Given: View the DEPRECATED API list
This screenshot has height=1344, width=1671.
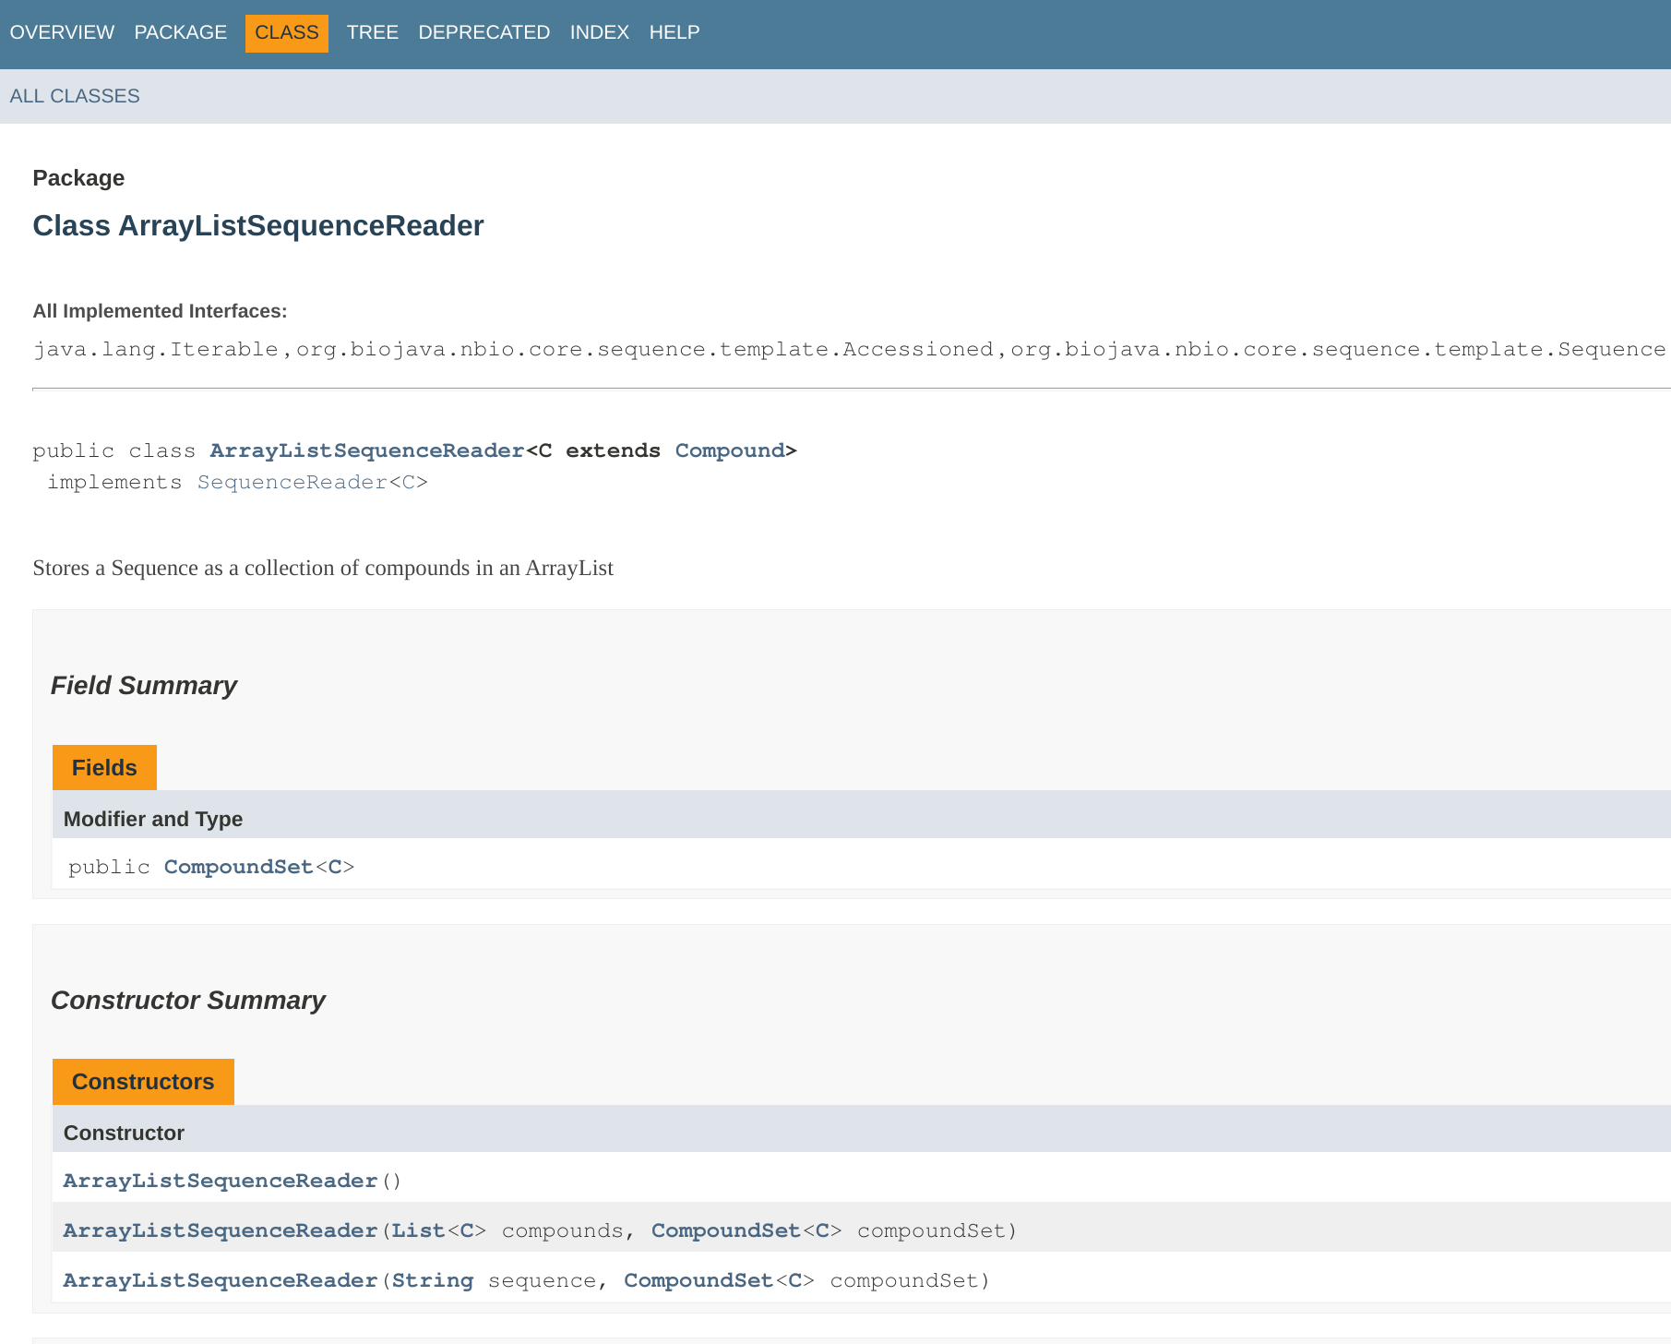Looking at the screenshot, I should point(483,32).
